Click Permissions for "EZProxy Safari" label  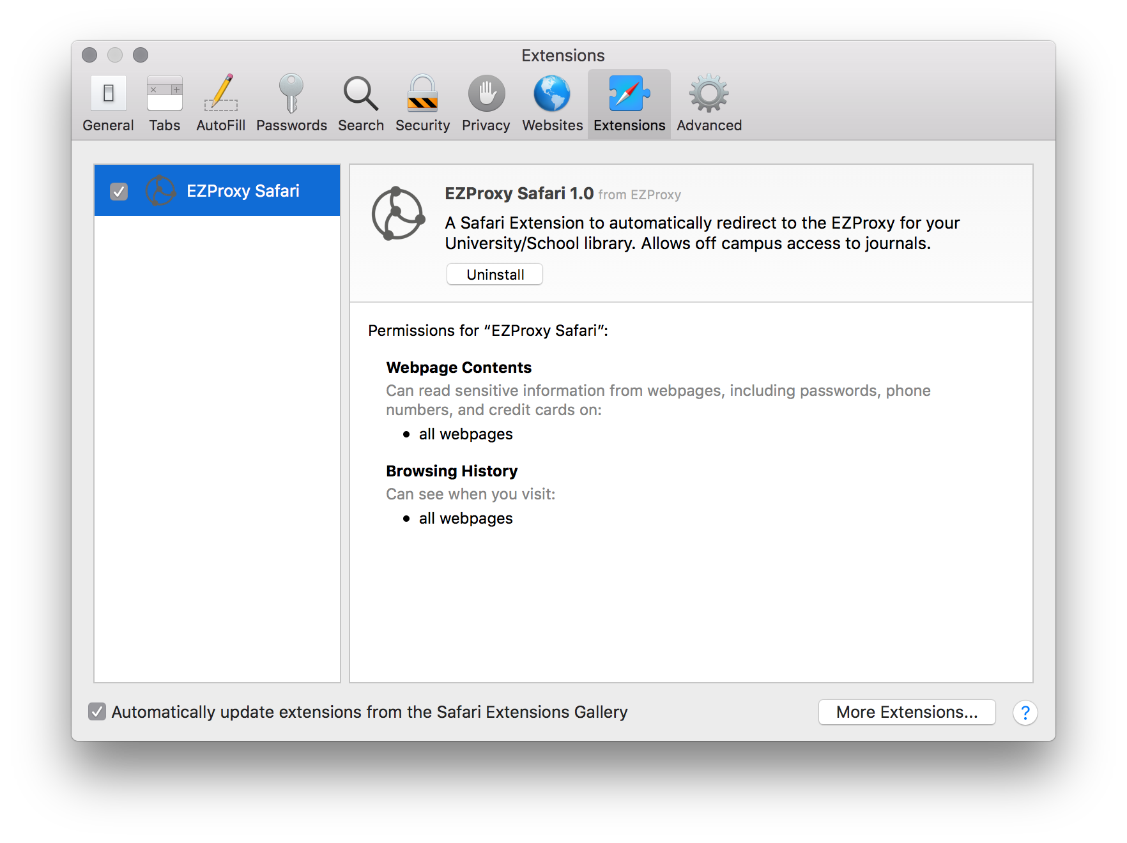(488, 331)
